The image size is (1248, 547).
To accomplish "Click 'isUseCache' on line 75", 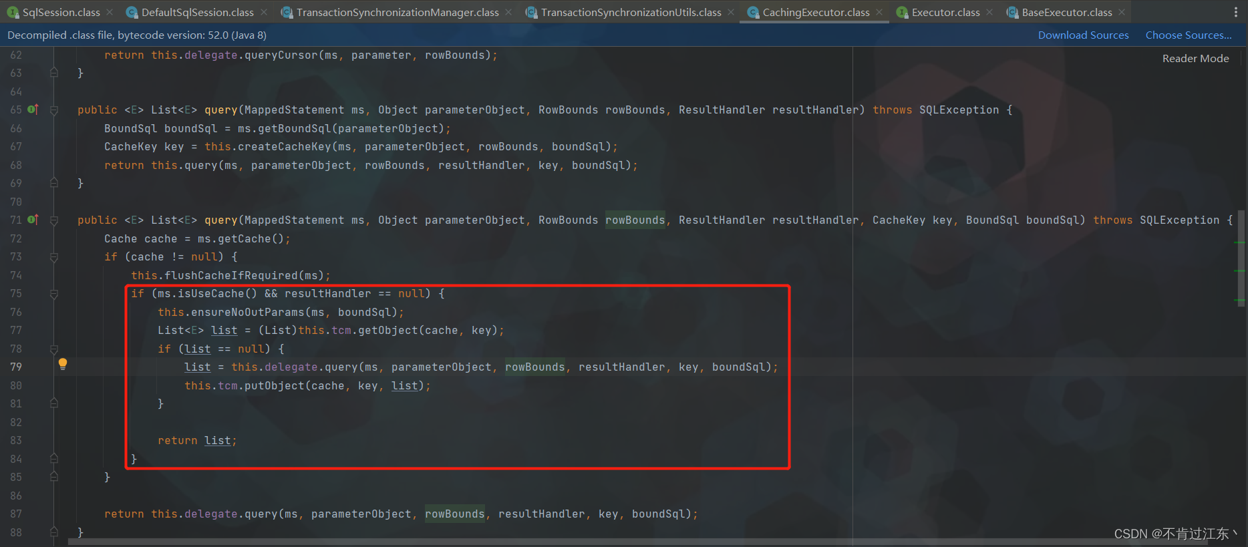I will click(x=211, y=293).
